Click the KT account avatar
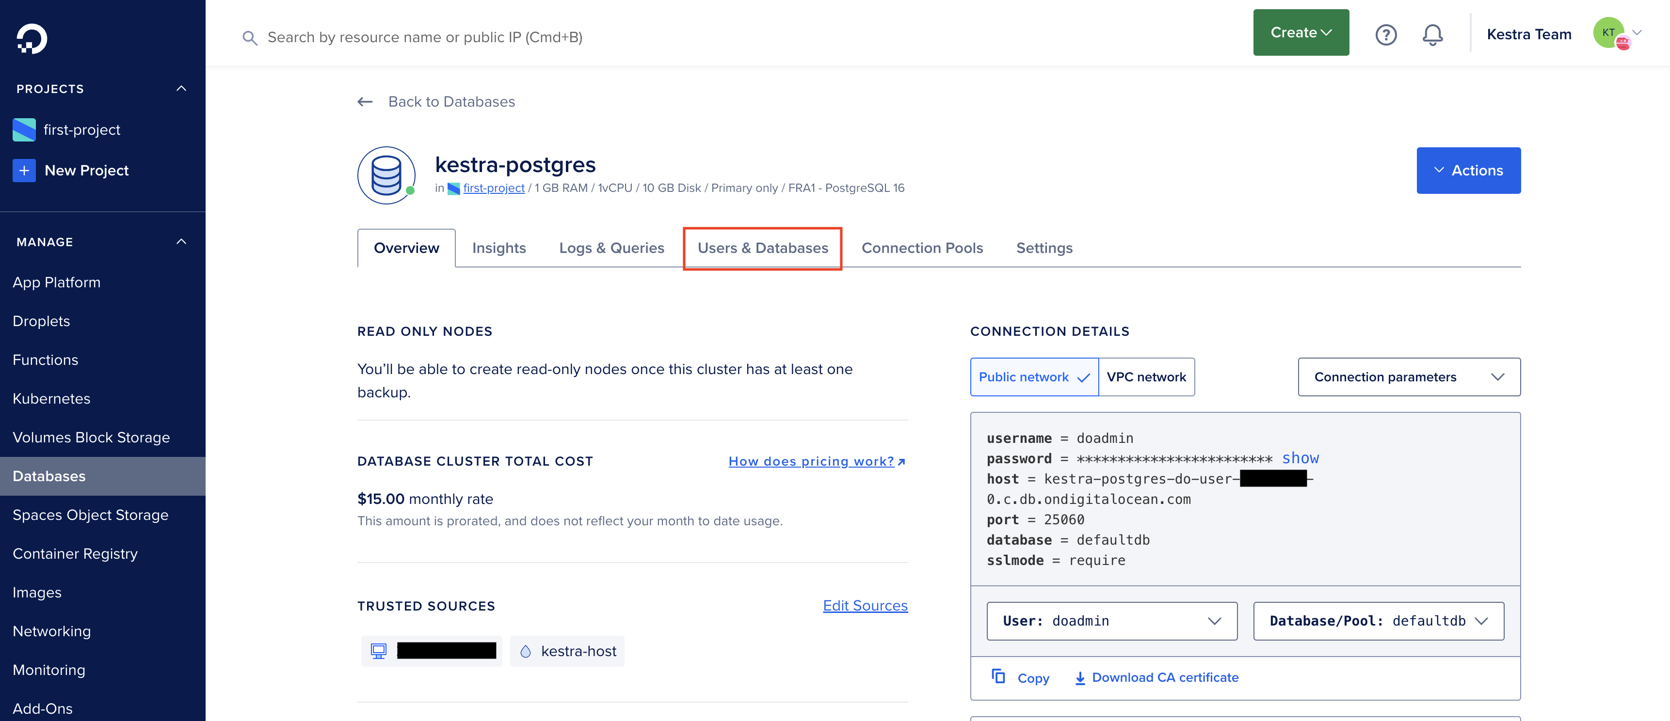Viewport: 1670px width, 721px height. 1609,33
